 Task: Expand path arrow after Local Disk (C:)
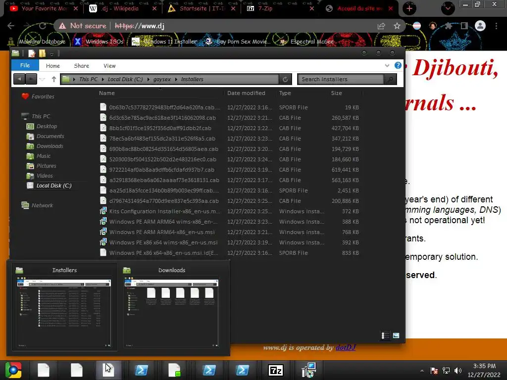pyautogui.click(x=149, y=79)
